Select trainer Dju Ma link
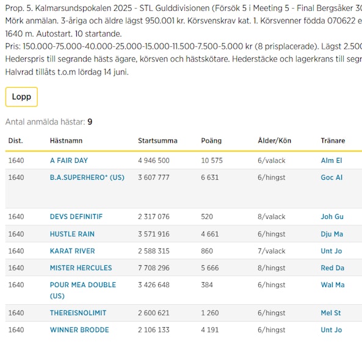 click(331, 234)
